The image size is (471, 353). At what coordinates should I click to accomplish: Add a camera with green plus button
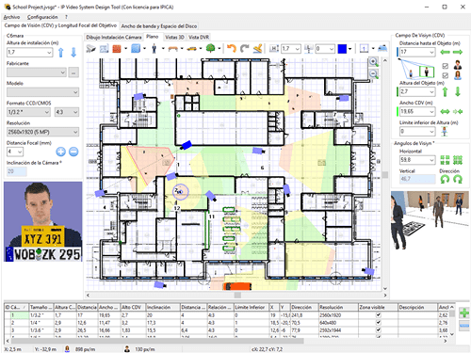464,313
